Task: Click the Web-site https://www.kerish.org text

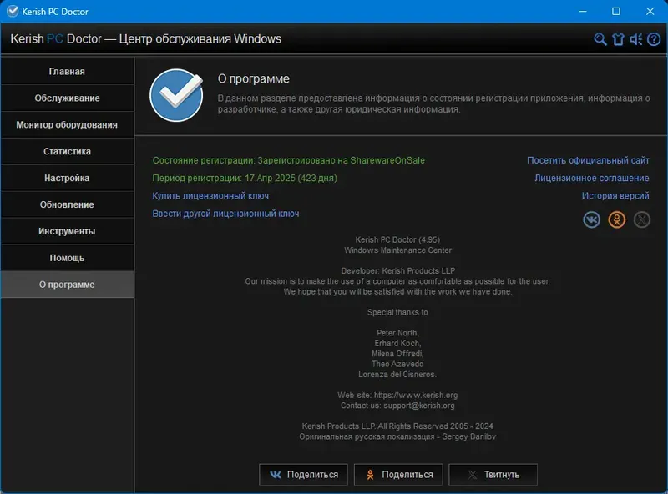Action: coord(397,396)
